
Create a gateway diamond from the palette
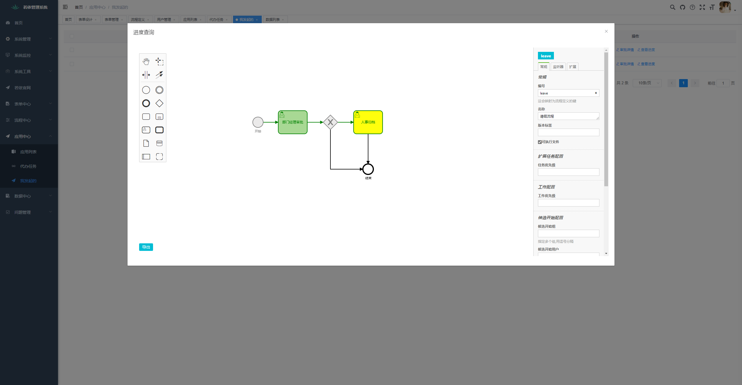[x=159, y=103]
